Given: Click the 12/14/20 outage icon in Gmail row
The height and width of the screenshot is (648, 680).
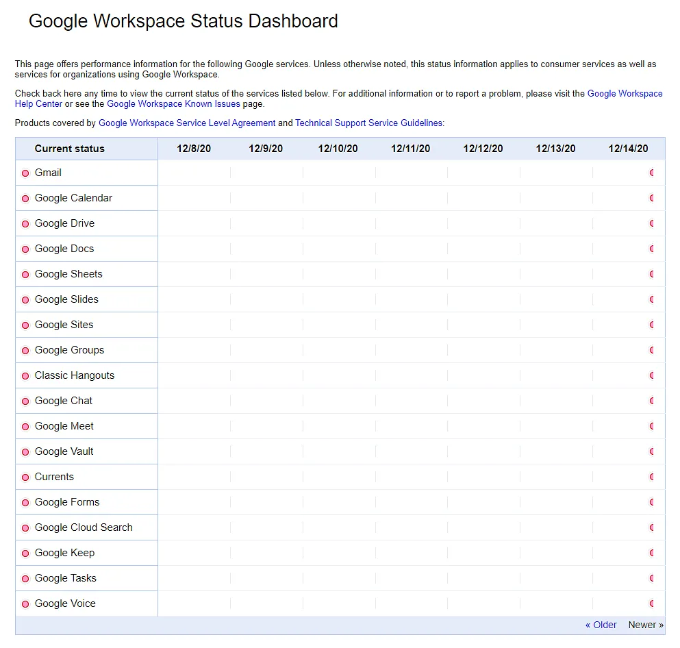Looking at the screenshot, I should (x=652, y=173).
